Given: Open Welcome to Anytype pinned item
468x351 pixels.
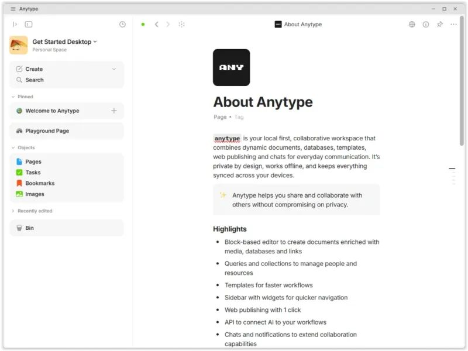Looking at the screenshot, I should [52, 111].
